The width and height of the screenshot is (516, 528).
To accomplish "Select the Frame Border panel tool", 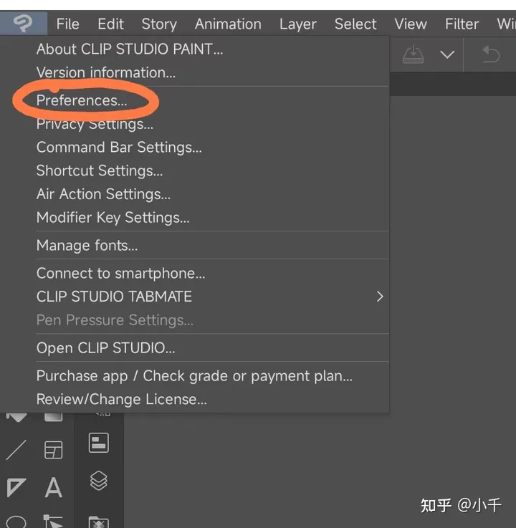I will point(53,450).
